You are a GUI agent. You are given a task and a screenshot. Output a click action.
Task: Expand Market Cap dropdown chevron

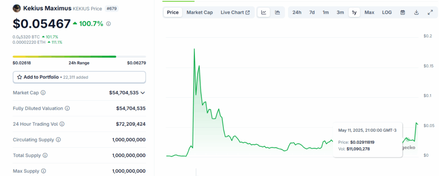point(142,93)
